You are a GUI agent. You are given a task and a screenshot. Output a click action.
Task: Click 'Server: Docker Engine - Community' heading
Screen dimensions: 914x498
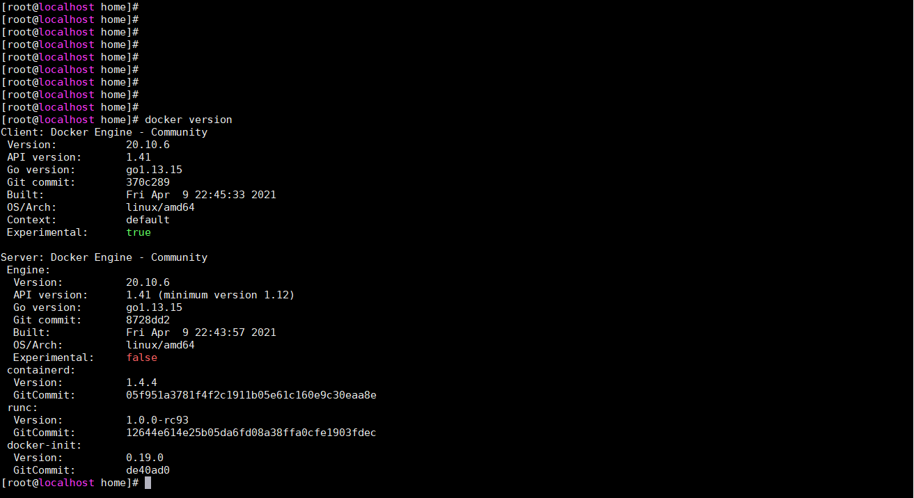[x=104, y=257]
